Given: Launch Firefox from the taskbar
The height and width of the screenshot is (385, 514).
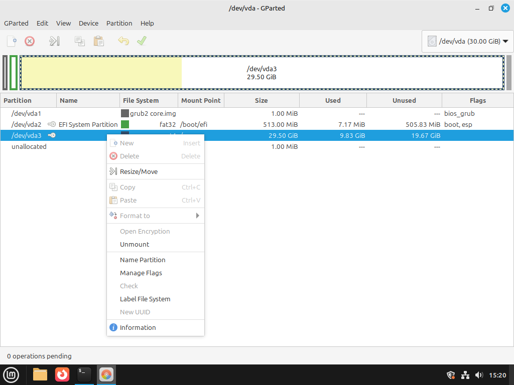Looking at the screenshot, I should (x=62, y=374).
